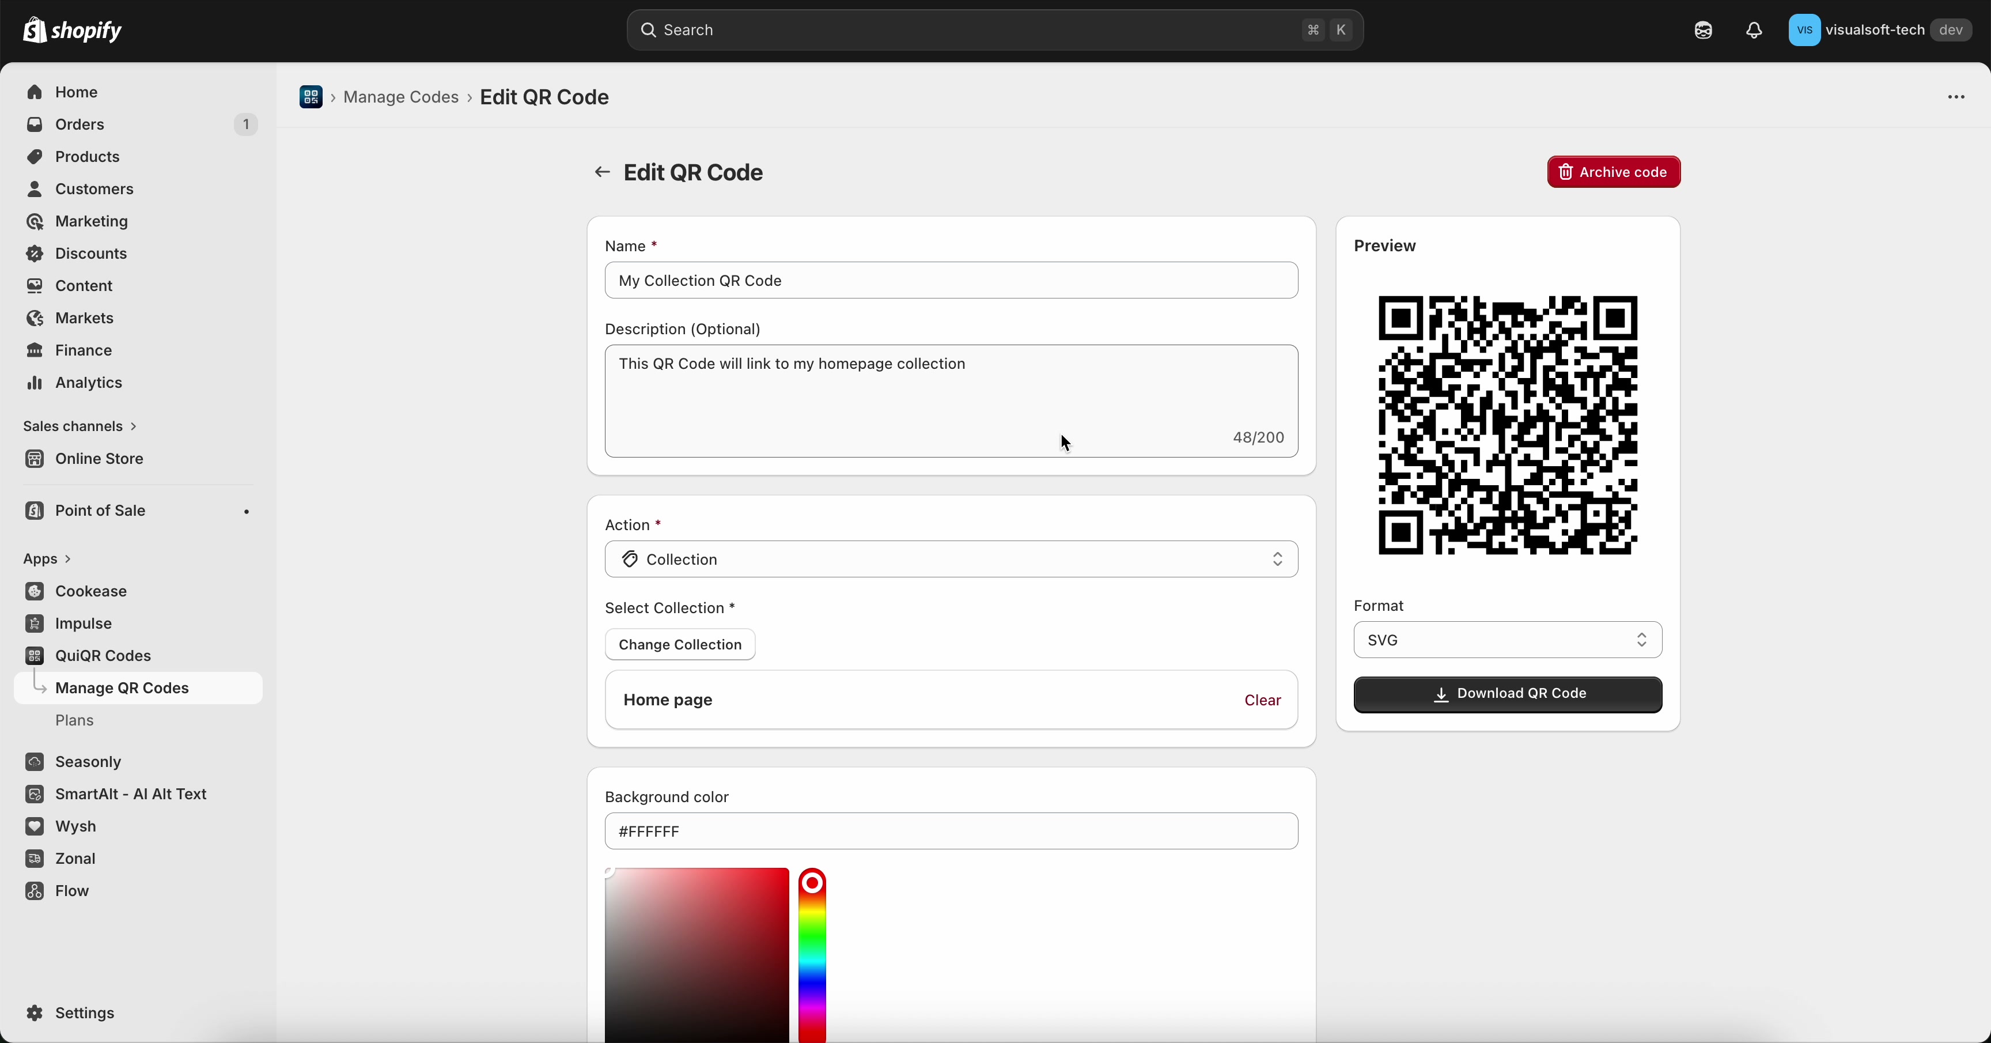The width and height of the screenshot is (1991, 1043).
Task: Pick a hue on the color slider
Action: click(813, 959)
